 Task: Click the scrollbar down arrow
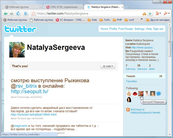point(170,135)
